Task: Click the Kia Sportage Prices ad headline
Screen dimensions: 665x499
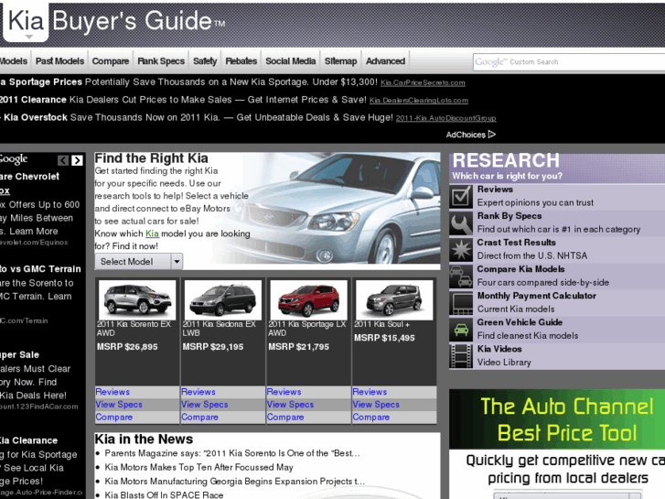Action: (x=41, y=82)
